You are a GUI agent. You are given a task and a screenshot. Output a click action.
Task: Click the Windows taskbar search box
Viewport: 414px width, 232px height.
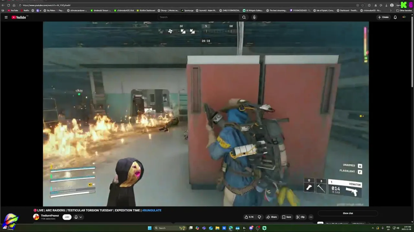click(x=170, y=228)
